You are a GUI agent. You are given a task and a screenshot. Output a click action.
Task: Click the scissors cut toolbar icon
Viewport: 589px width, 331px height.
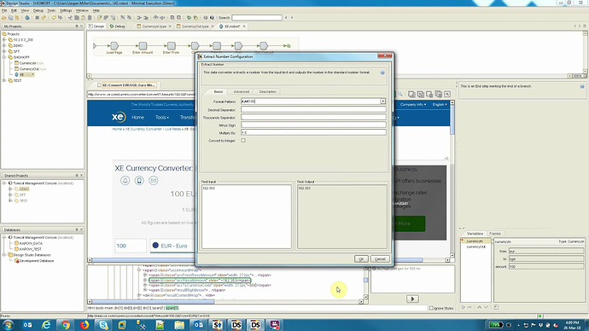point(70,18)
